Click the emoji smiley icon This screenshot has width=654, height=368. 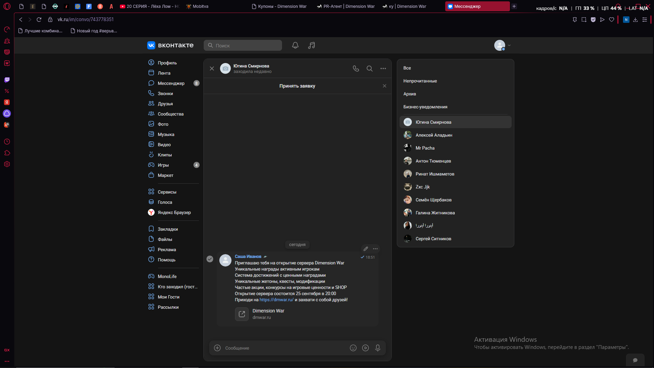(353, 348)
